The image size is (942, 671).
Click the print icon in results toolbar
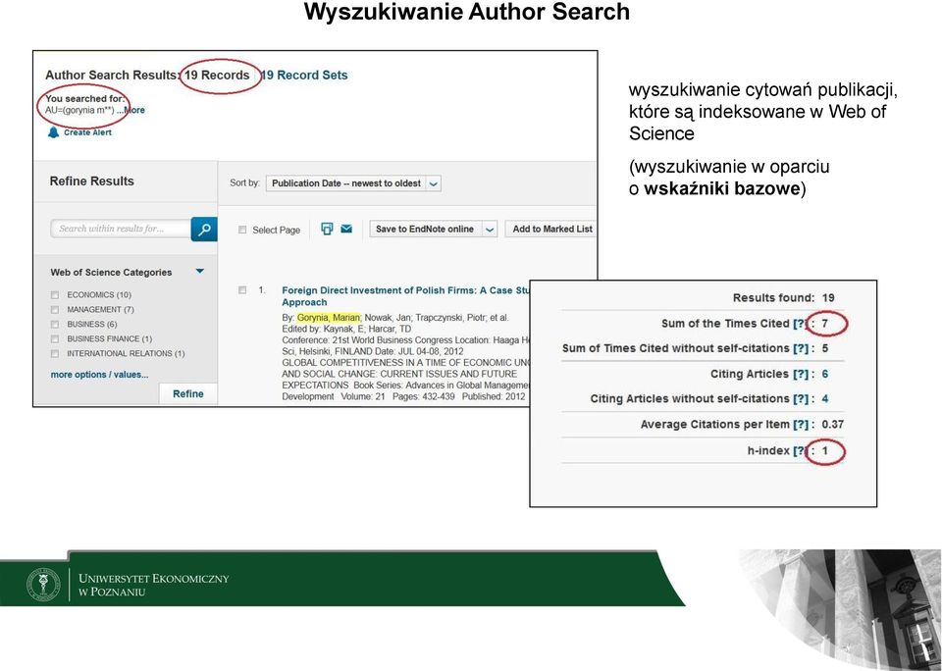pyautogui.click(x=327, y=229)
